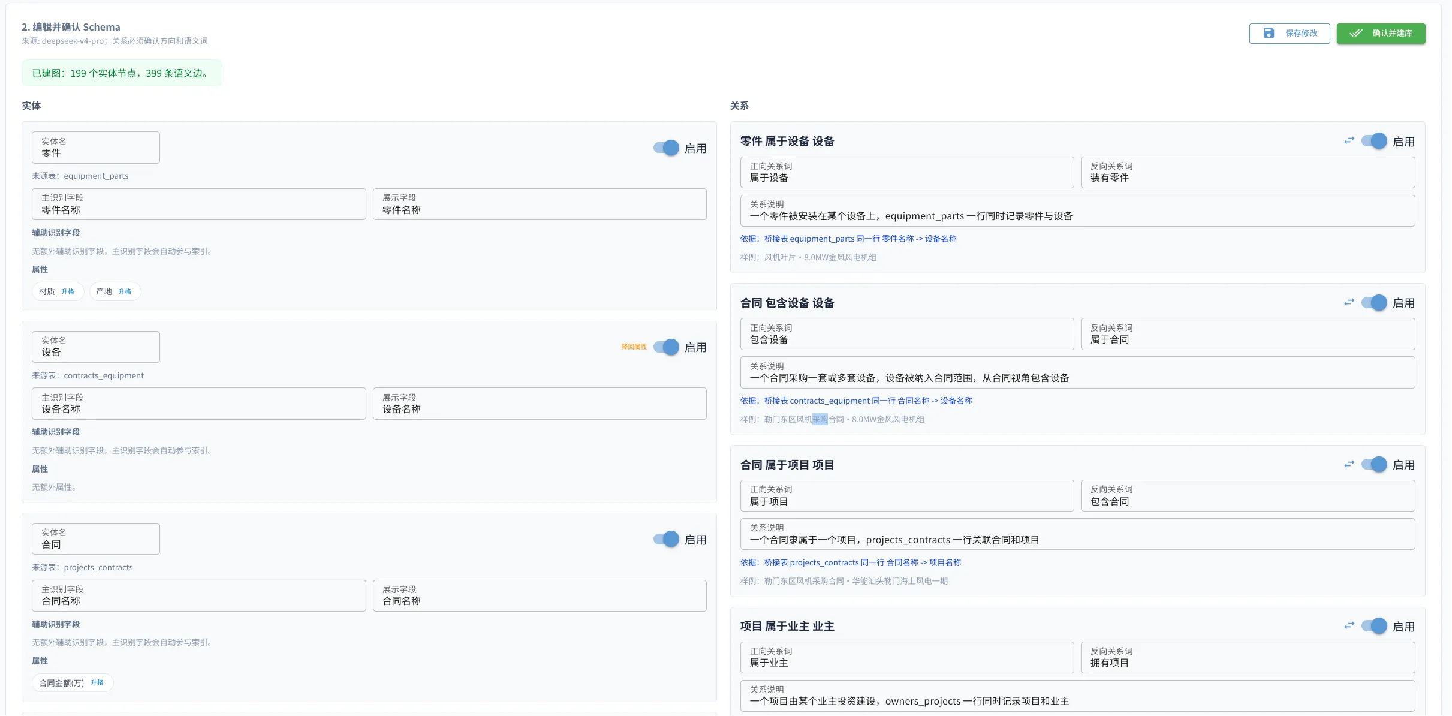Click the save disk icon in 保存修改
Screen dimensions: 1452x716
tap(1269, 33)
